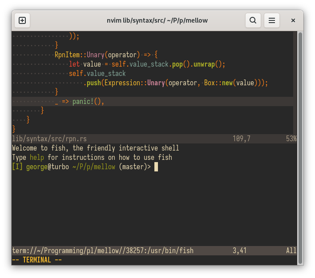Click the '109,7' cursor position indicator
The image size is (315, 278).
242,139
